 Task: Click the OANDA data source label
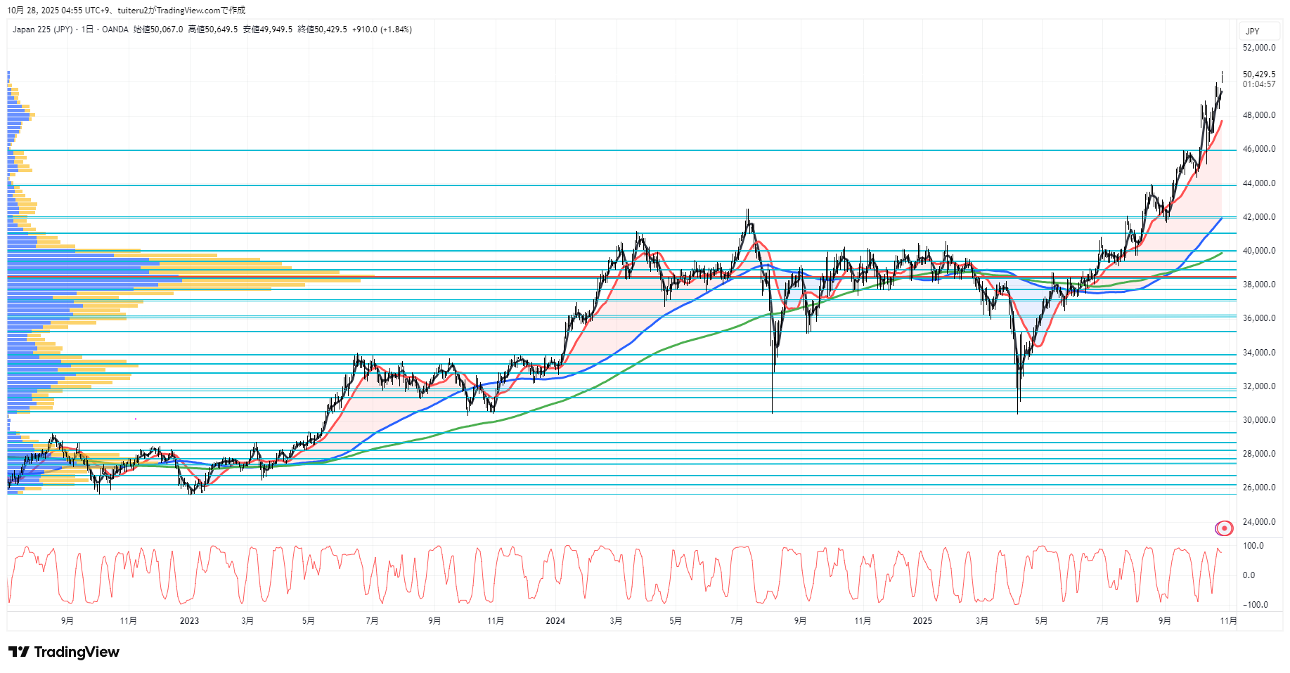[115, 30]
